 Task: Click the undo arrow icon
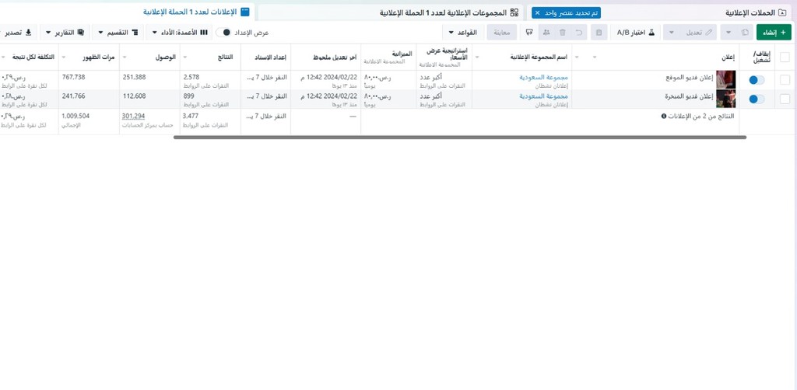point(579,32)
